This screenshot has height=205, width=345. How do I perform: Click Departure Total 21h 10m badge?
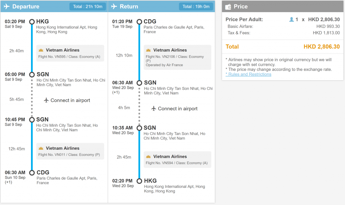point(88,7)
